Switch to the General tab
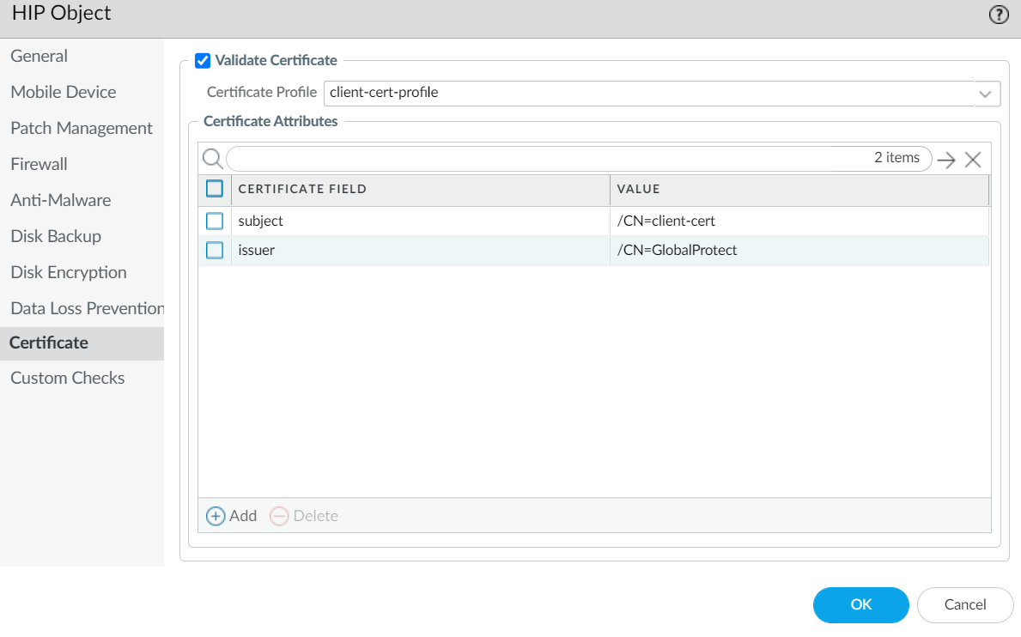 (39, 56)
